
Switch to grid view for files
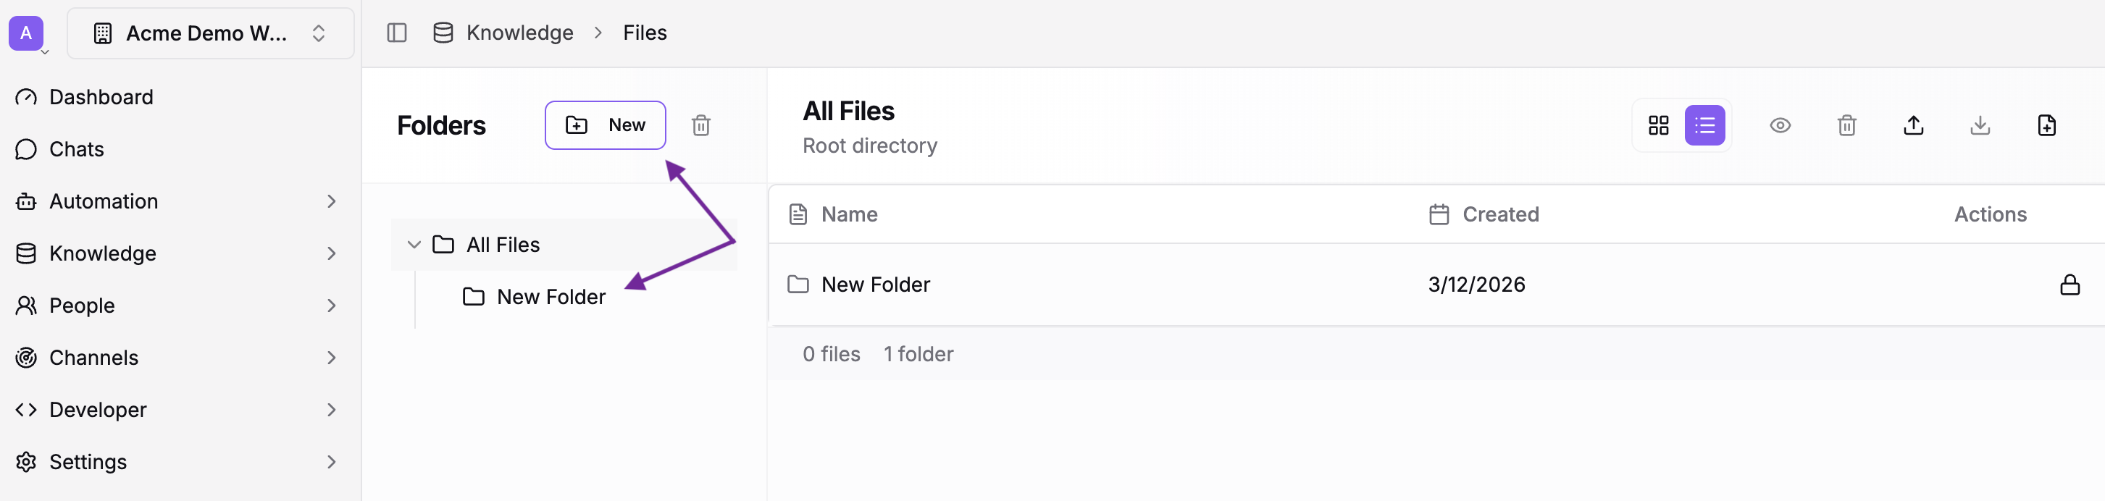pyautogui.click(x=1658, y=125)
